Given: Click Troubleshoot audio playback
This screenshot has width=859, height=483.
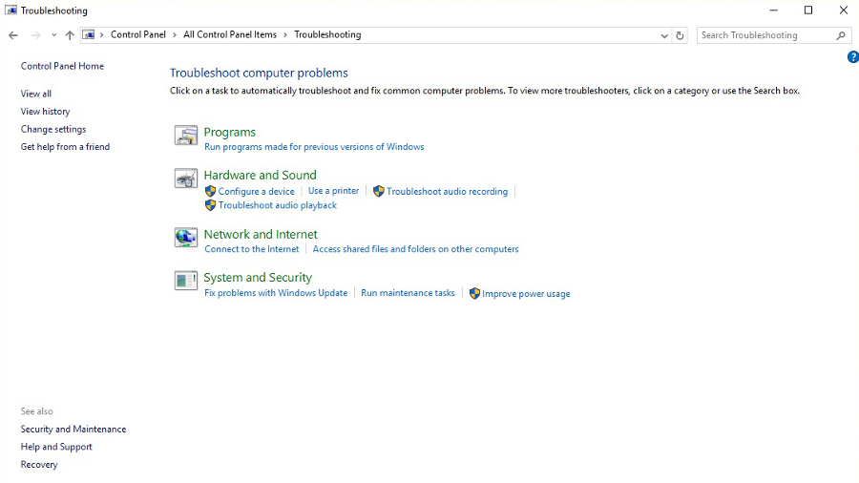Looking at the screenshot, I should [x=277, y=205].
